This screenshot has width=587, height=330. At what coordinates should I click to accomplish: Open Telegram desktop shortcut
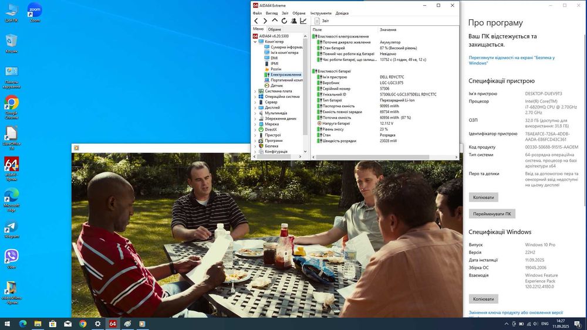point(11,230)
